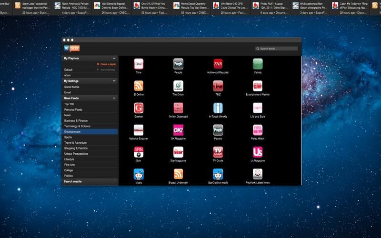381x238 pixels.
Task: Select the highlighted Entertainment category
Action: (90, 132)
